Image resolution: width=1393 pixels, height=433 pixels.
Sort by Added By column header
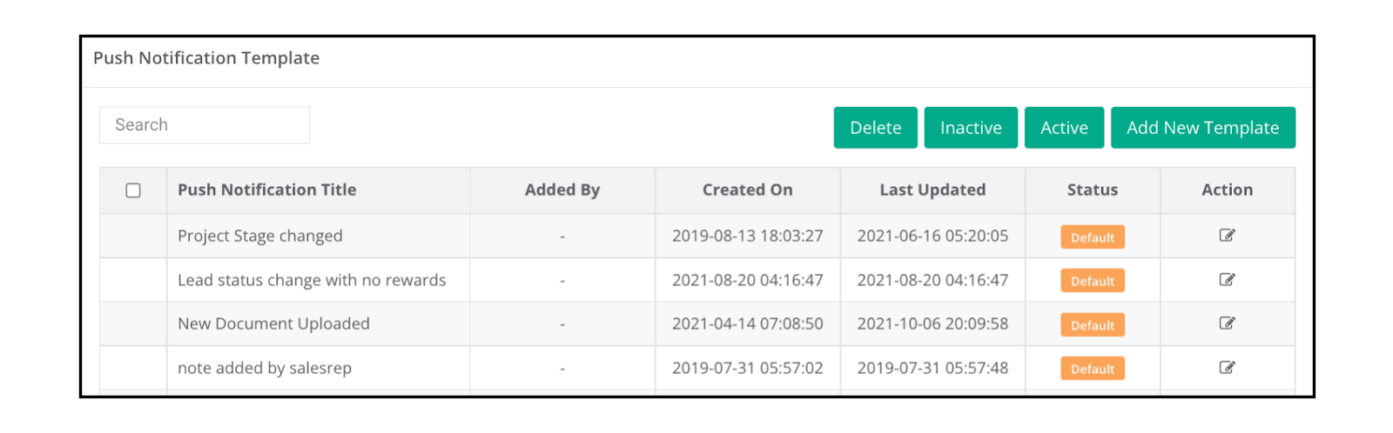[x=562, y=190]
